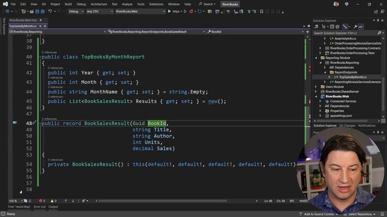Select AssemblyInfo.cs in Solution Explorer

pos(345,39)
